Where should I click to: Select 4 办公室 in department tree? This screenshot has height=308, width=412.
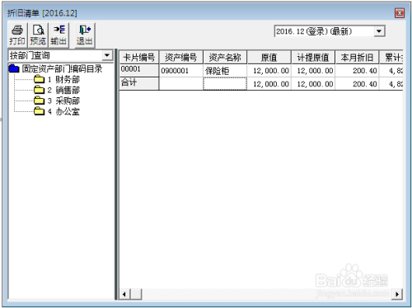pos(63,111)
